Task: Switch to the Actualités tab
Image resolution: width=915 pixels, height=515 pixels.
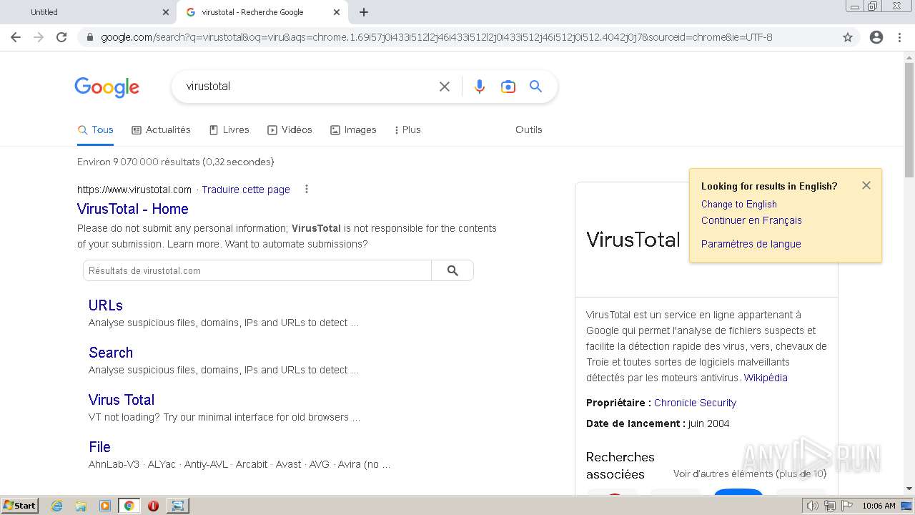Action: click(162, 129)
